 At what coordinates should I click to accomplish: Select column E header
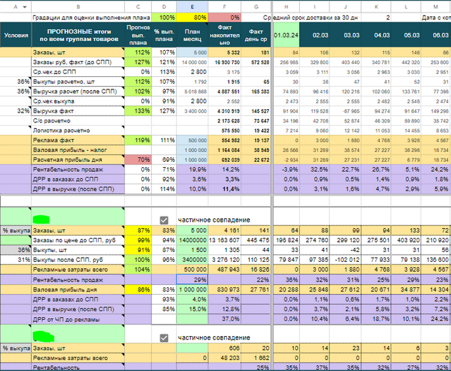pos(192,7)
